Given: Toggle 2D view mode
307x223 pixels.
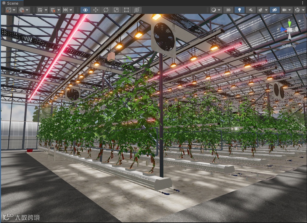Looking at the screenshot, I should coord(228,10).
